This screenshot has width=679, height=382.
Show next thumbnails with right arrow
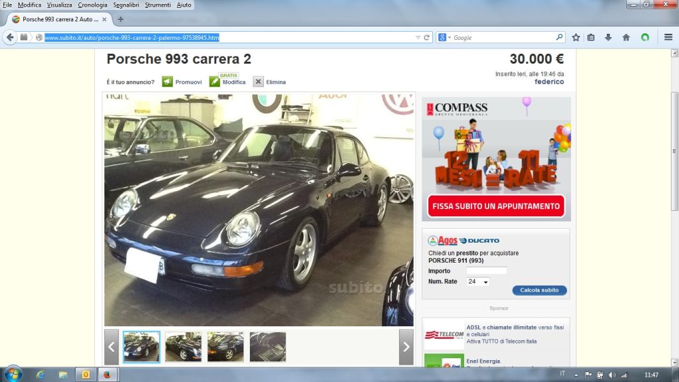(x=406, y=347)
